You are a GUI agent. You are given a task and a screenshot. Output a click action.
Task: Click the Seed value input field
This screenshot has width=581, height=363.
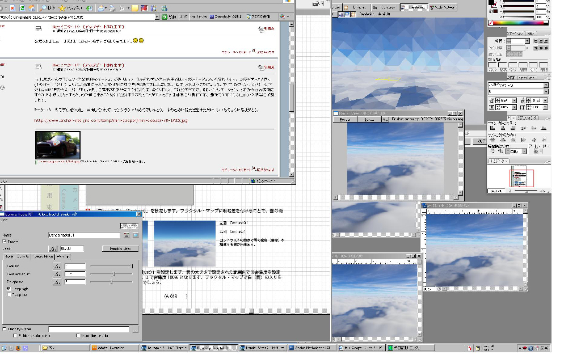point(72,248)
